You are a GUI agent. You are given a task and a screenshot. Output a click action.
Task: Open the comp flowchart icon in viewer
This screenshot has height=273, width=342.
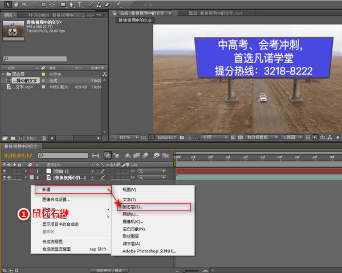click(329, 138)
